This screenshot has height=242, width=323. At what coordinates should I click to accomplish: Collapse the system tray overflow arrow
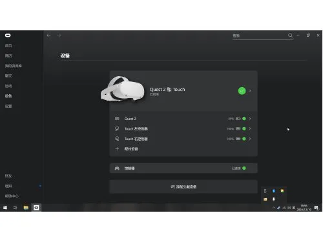273,208
